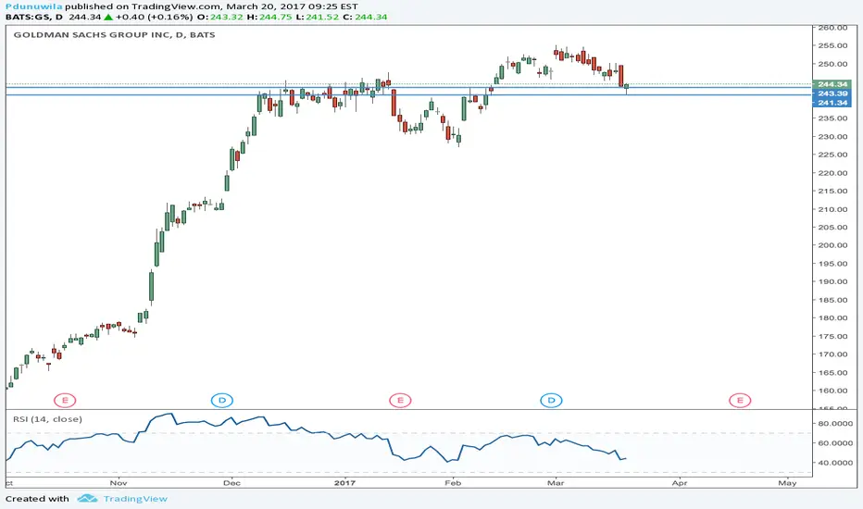Click the upcoming earnings E marker in April
Image resolution: width=863 pixels, height=509 pixels.
point(740,400)
